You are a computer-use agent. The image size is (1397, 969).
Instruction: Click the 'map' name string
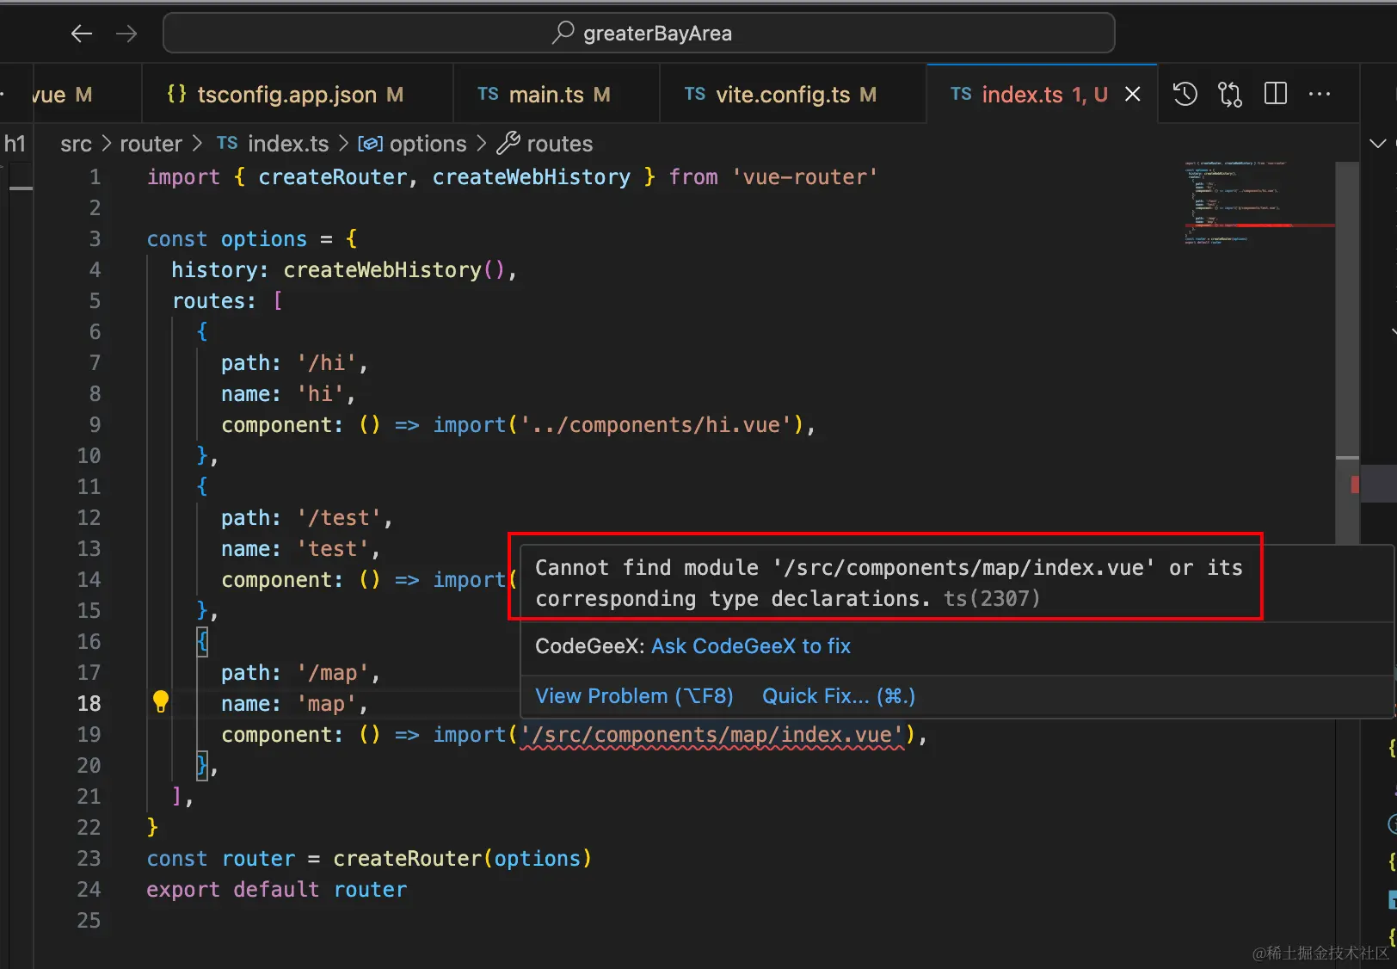[327, 704]
